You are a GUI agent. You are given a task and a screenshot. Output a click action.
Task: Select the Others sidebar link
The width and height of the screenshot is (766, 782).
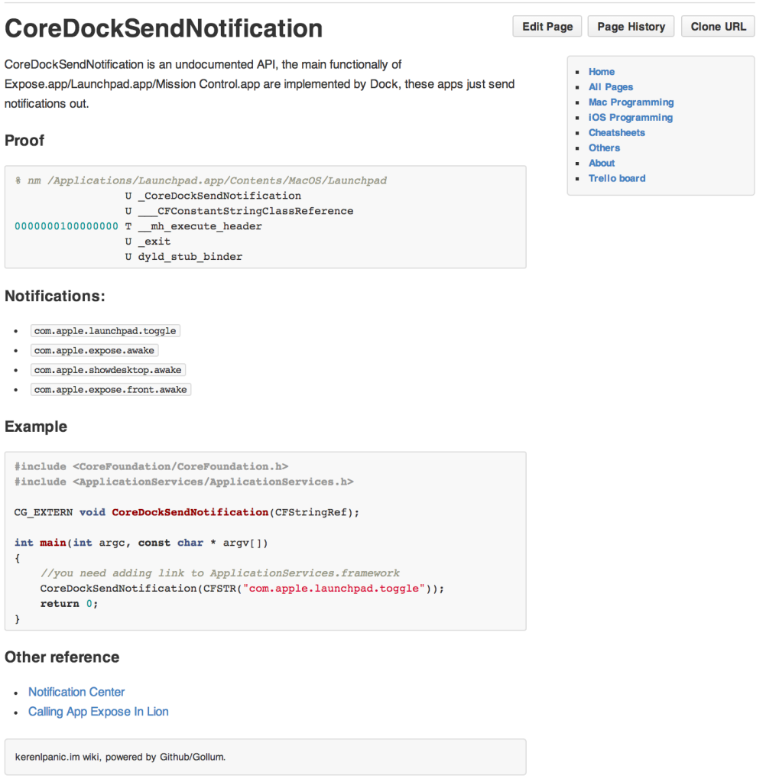pos(604,148)
